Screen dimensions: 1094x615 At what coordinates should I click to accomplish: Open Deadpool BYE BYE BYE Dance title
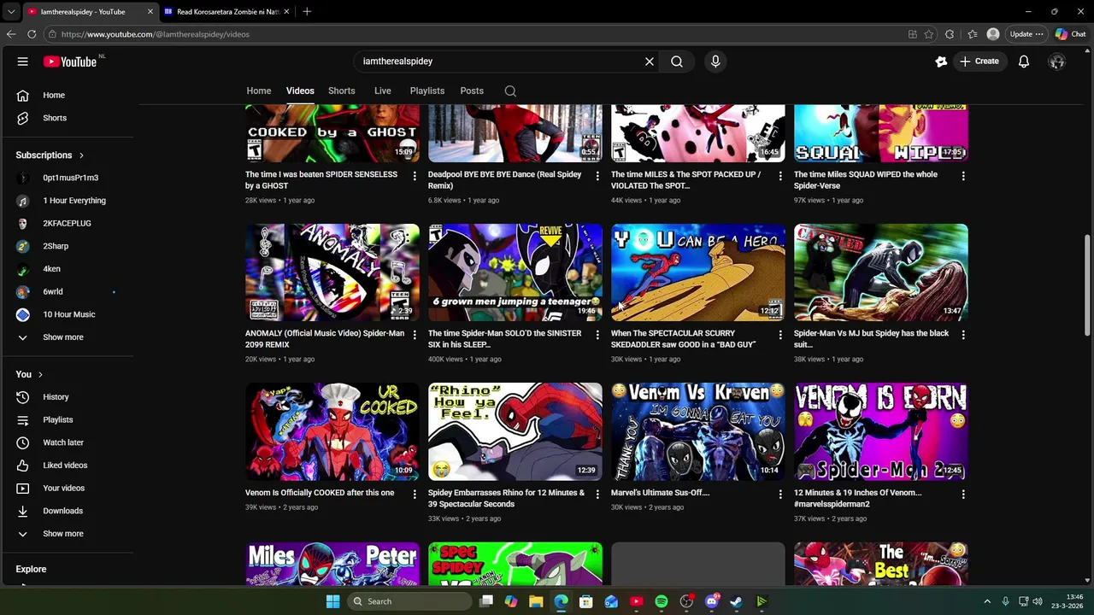pyautogui.click(x=504, y=180)
